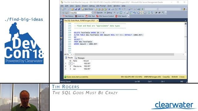Click the editor split-window handle at scrollbar top

186,23
